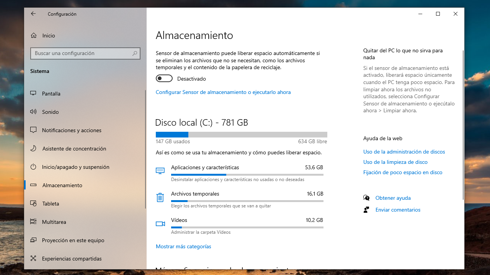Click the Vídeos camera icon
490x275 pixels.
point(160,224)
